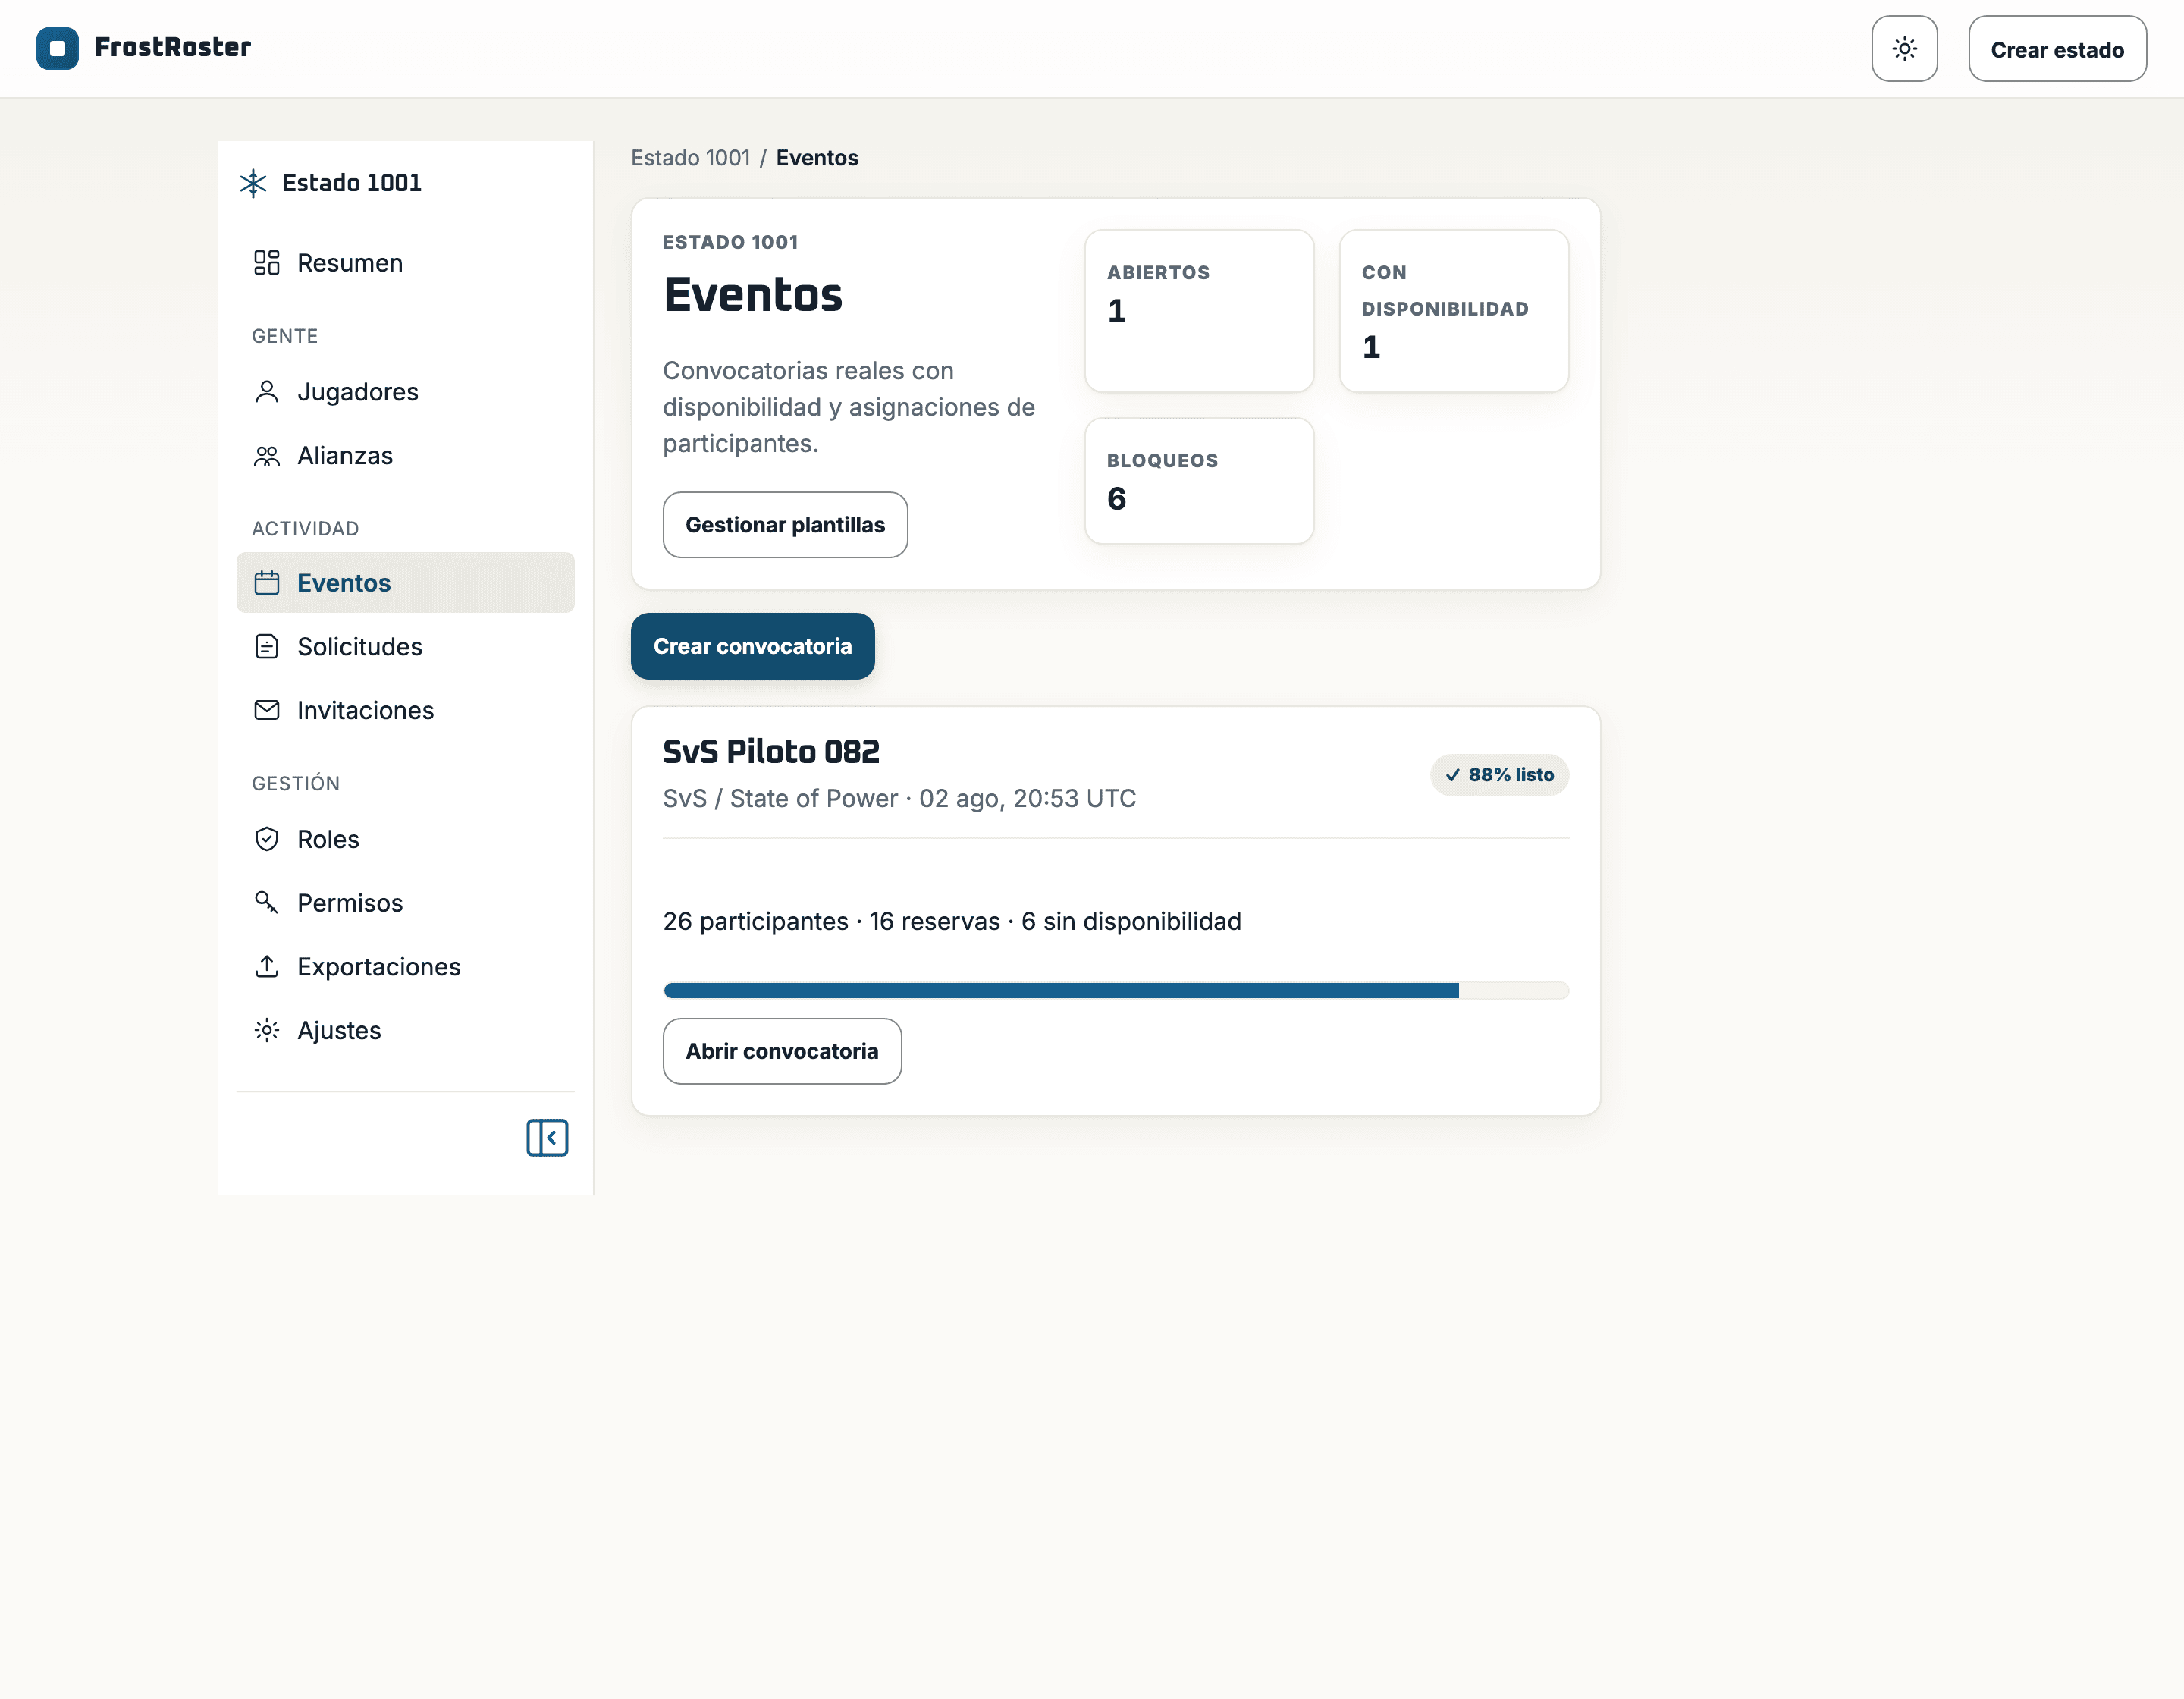Screen dimensions: 2184x1699
Task: Go to Jugadores section
Action: coord(405,392)
